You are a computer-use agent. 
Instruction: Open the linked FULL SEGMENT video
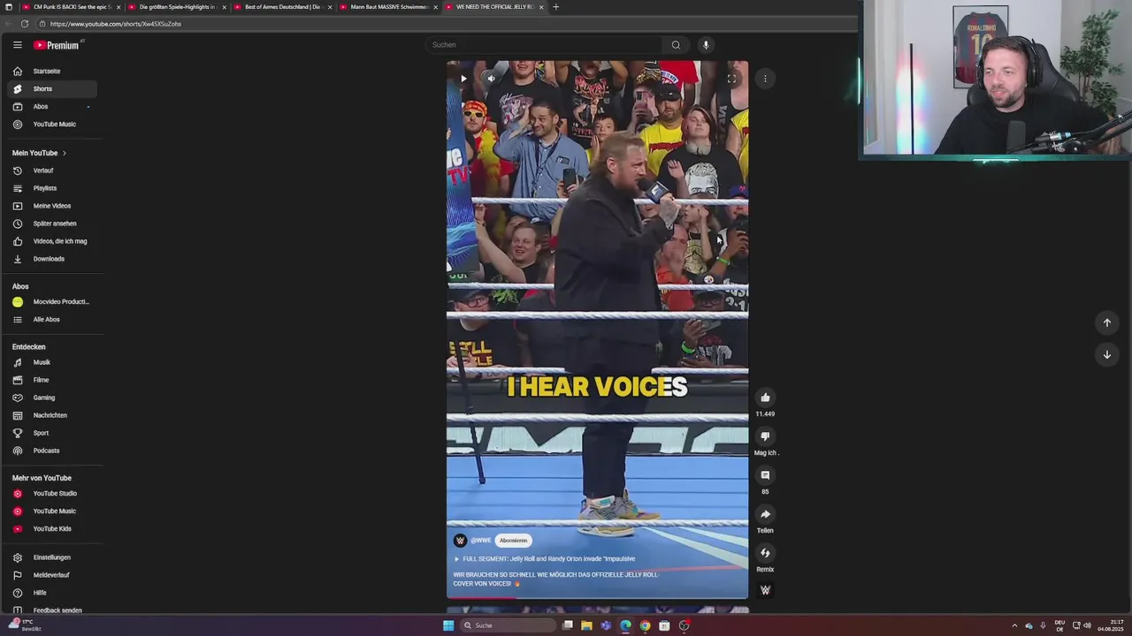pos(545,559)
